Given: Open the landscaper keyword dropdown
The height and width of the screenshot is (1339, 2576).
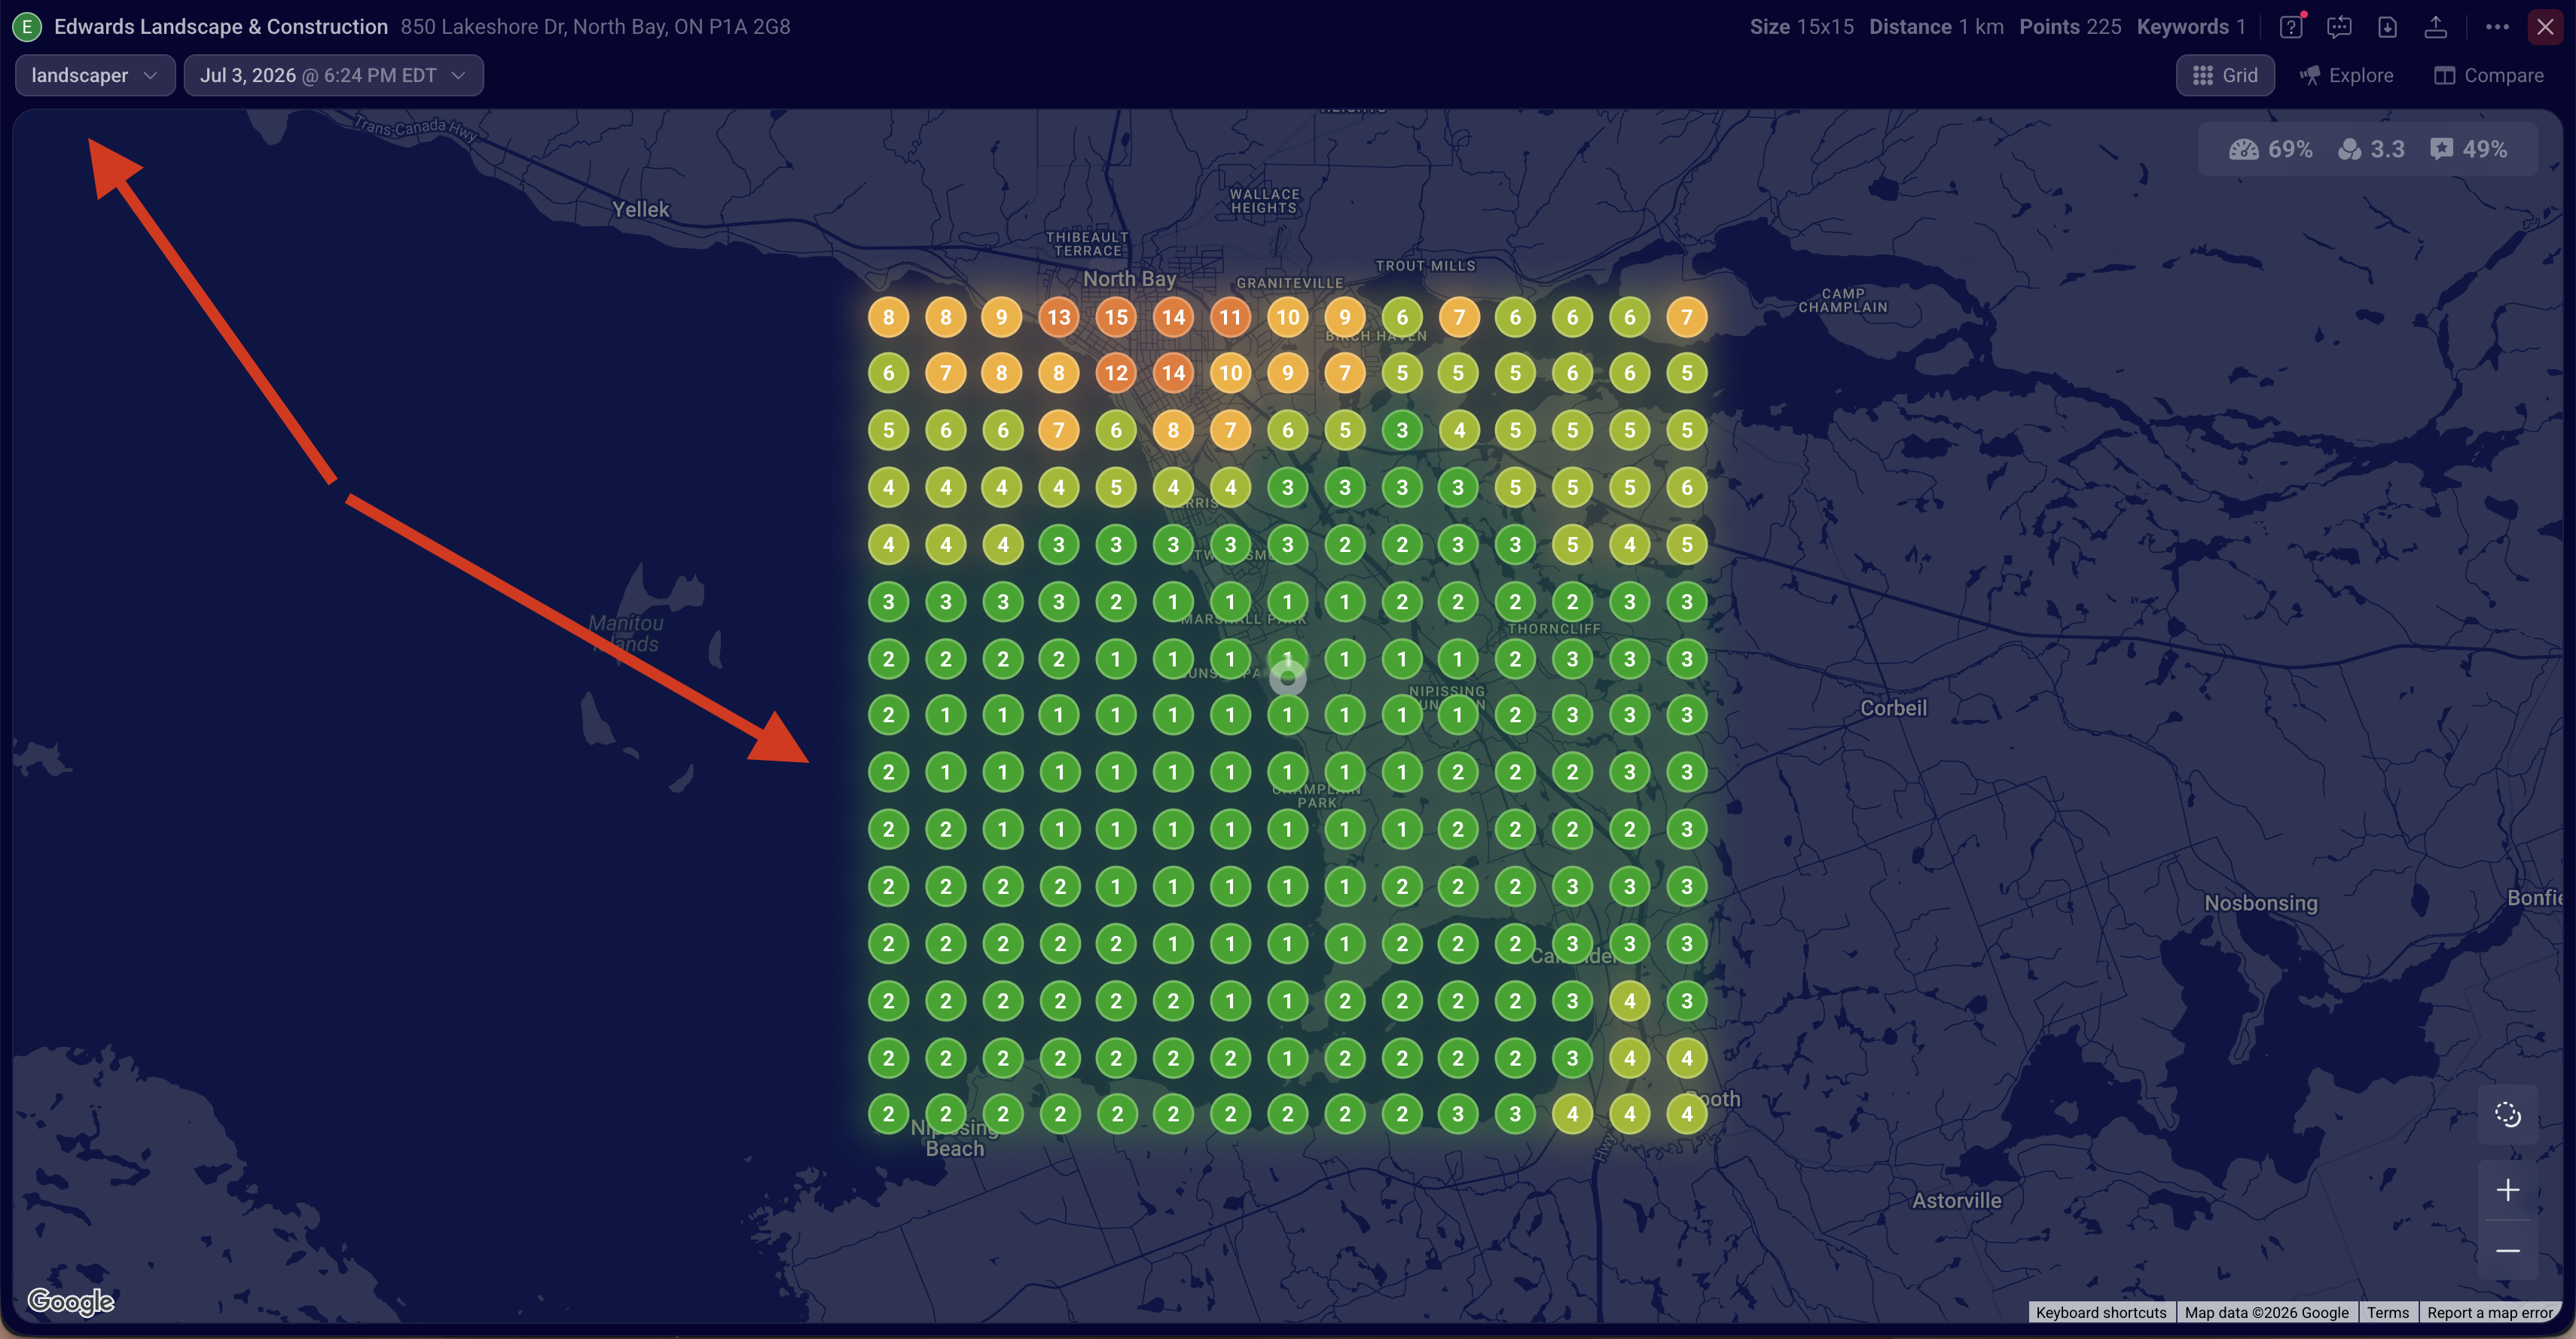Looking at the screenshot, I should tap(95, 76).
